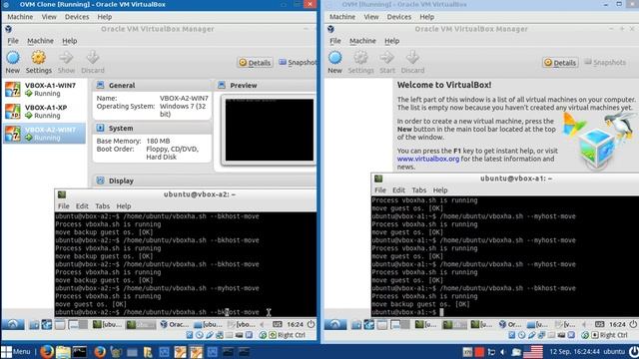The width and height of the screenshot is (639, 359).
Task: Click LXDE menu button in OVM Clone guest panel
Action: coord(13,324)
